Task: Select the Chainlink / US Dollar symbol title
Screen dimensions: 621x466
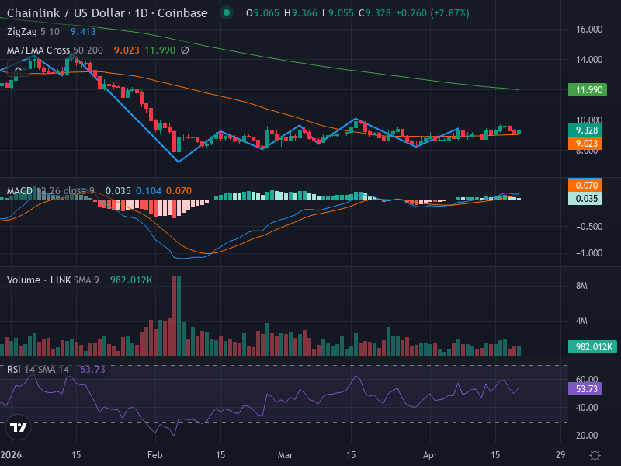Action: click(107, 13)
